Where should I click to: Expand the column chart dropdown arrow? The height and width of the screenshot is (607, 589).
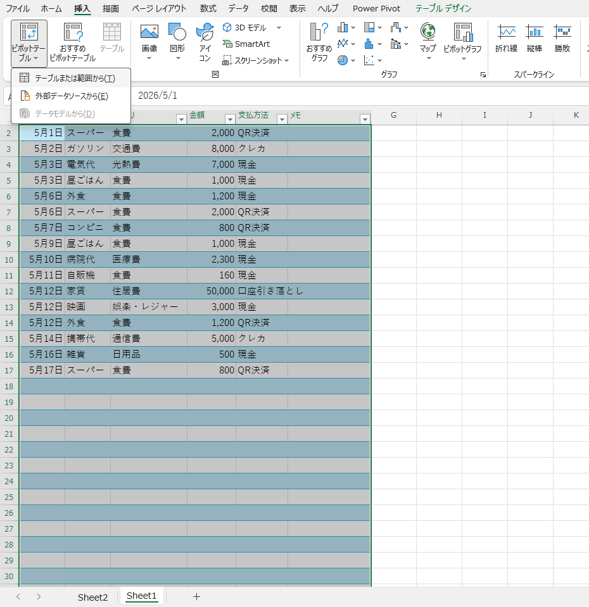click(x=353, y=27)
